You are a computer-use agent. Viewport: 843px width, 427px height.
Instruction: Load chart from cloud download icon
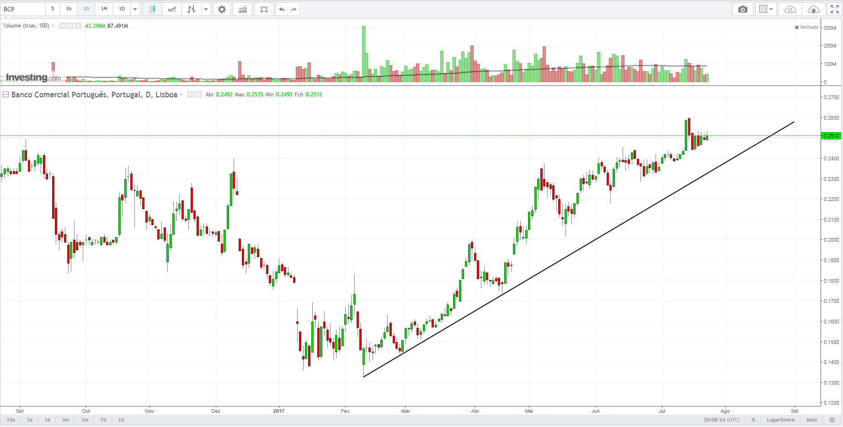pyautogui.click(x=790, y=9)
